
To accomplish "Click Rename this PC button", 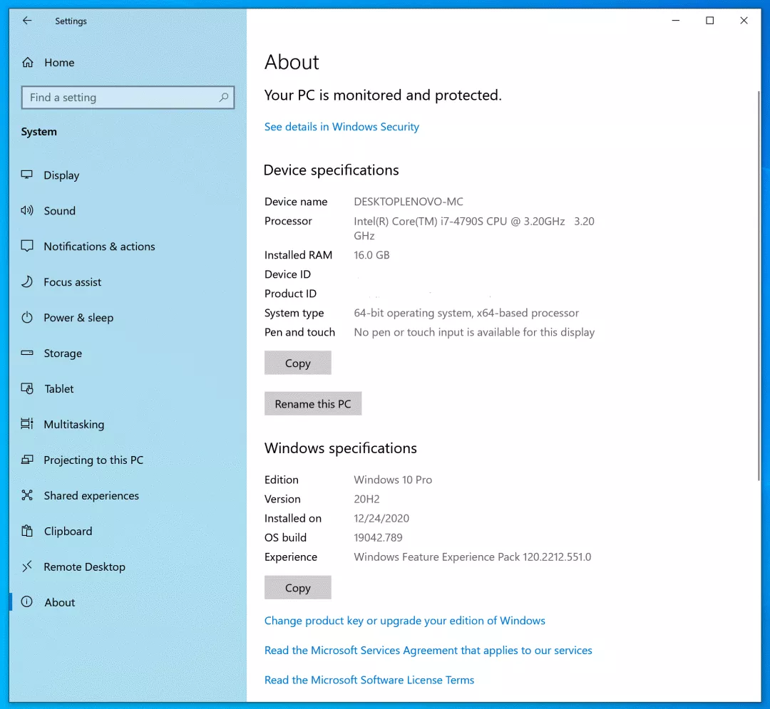I will tap(313, 403).
